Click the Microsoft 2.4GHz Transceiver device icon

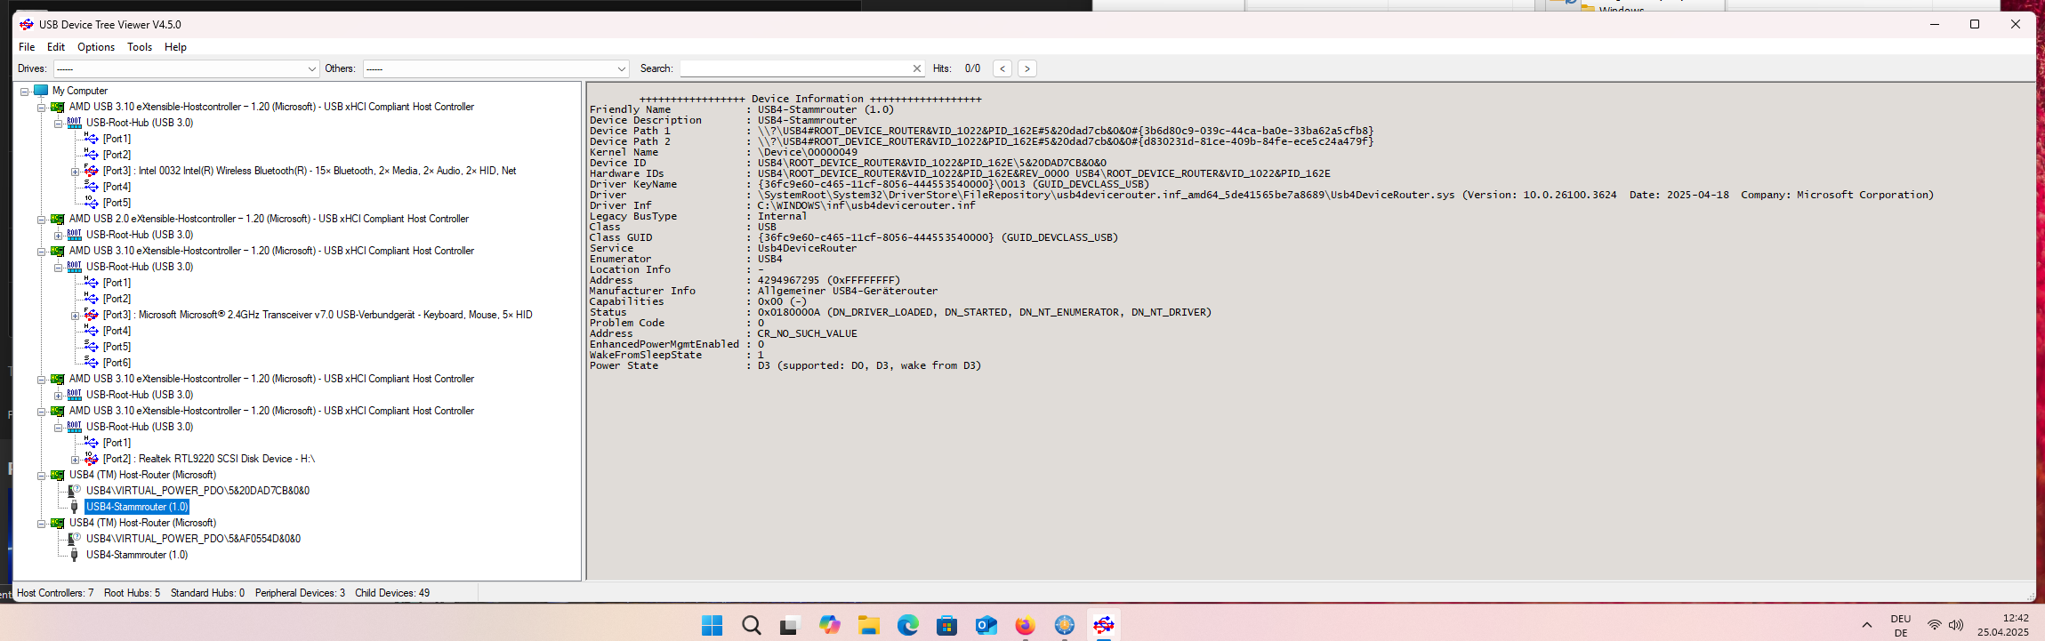(x=91, y=315)
